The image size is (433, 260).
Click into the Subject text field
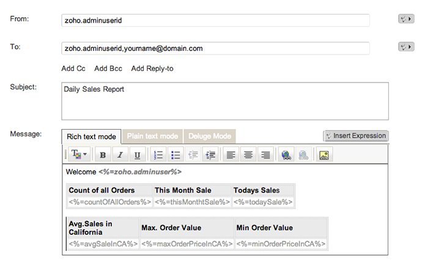pyautogui.click(x=225, y=101)
